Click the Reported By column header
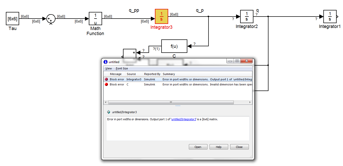343x166 pixels. pyautogui.click(x=152, y=74)
